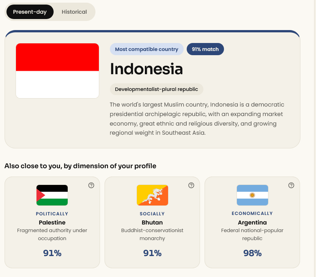Click the Developmentalist-plural republic tag

[x=156, y=89]
